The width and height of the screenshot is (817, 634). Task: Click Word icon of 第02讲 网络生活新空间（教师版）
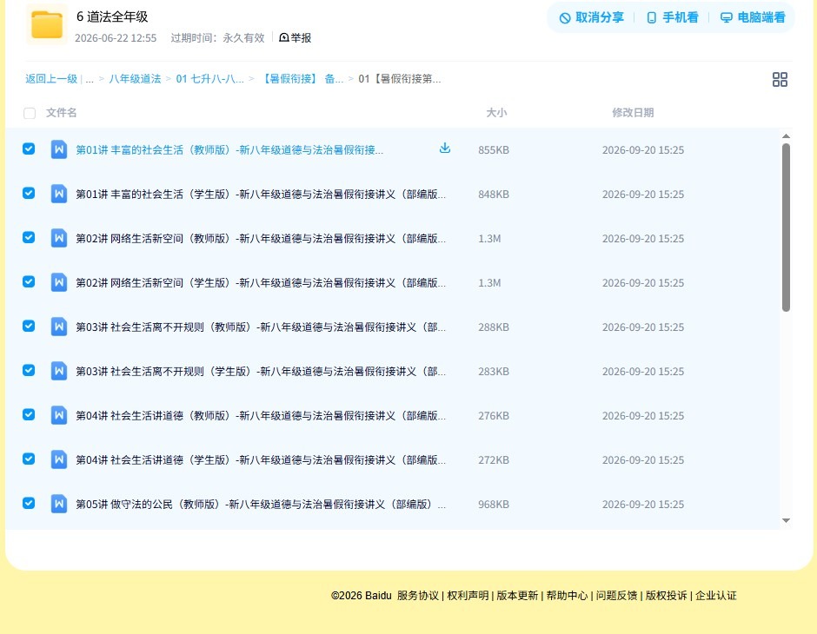click(59, 238)
